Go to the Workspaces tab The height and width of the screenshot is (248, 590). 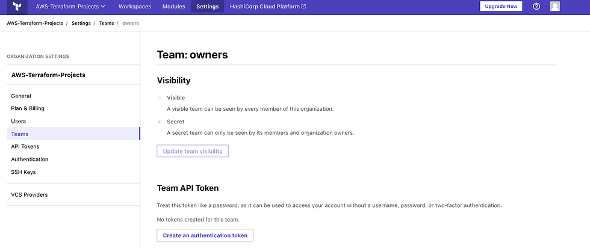coord(135,7)
